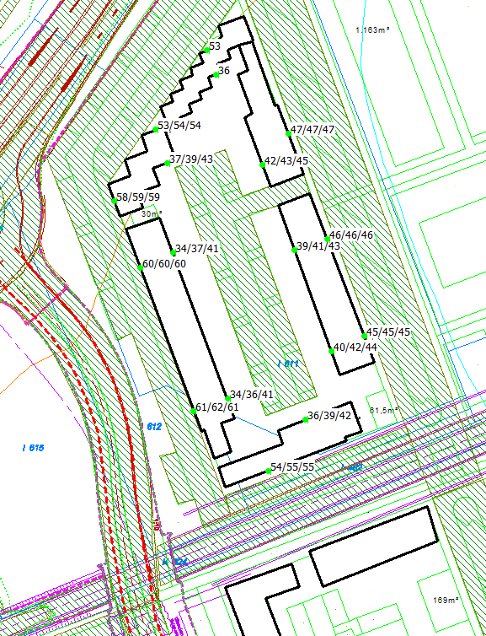Select the area text 30m²

click(x=152, y=213)
